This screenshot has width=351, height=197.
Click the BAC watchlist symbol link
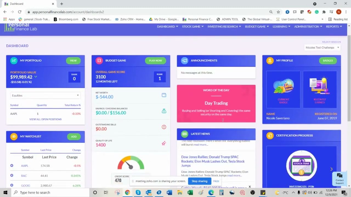(x=24, y=176)
